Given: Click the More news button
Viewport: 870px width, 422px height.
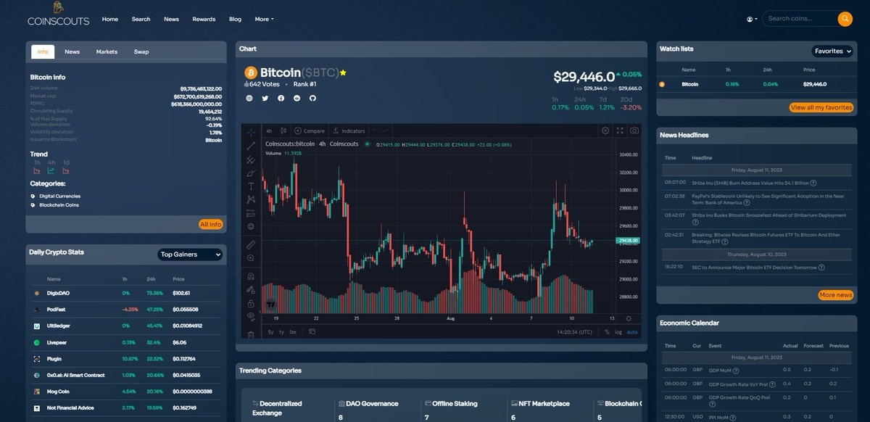Looking at the screenshot, I should [x=835, y=295].
